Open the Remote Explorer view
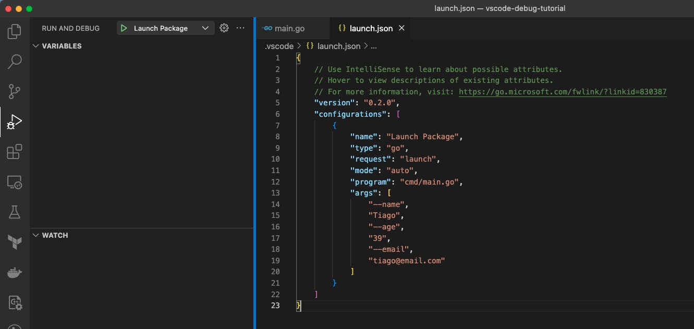Screen dimensions: 694x329 click(x=14, y=182)
